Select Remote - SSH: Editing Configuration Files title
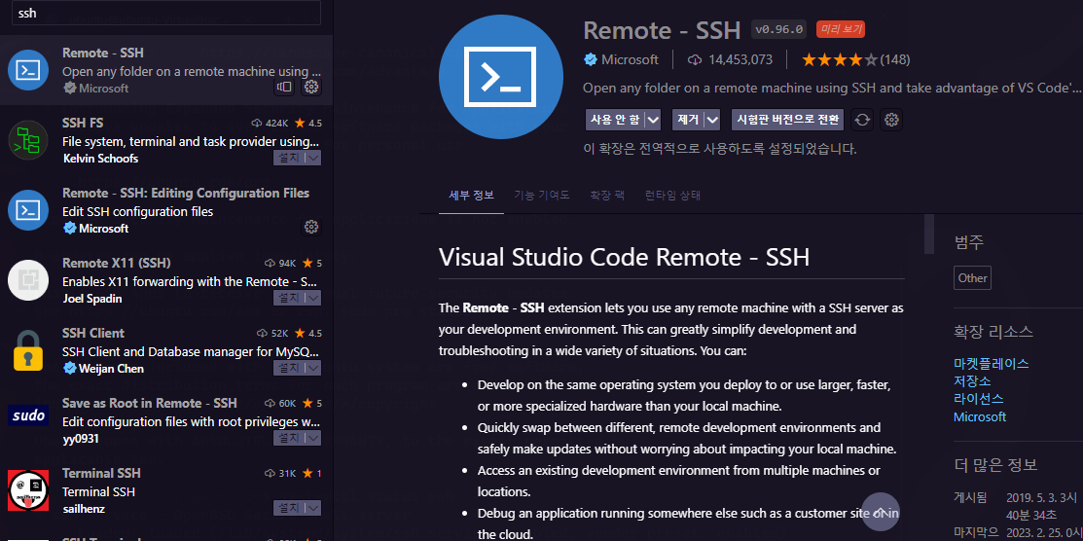 coord(186,193)
